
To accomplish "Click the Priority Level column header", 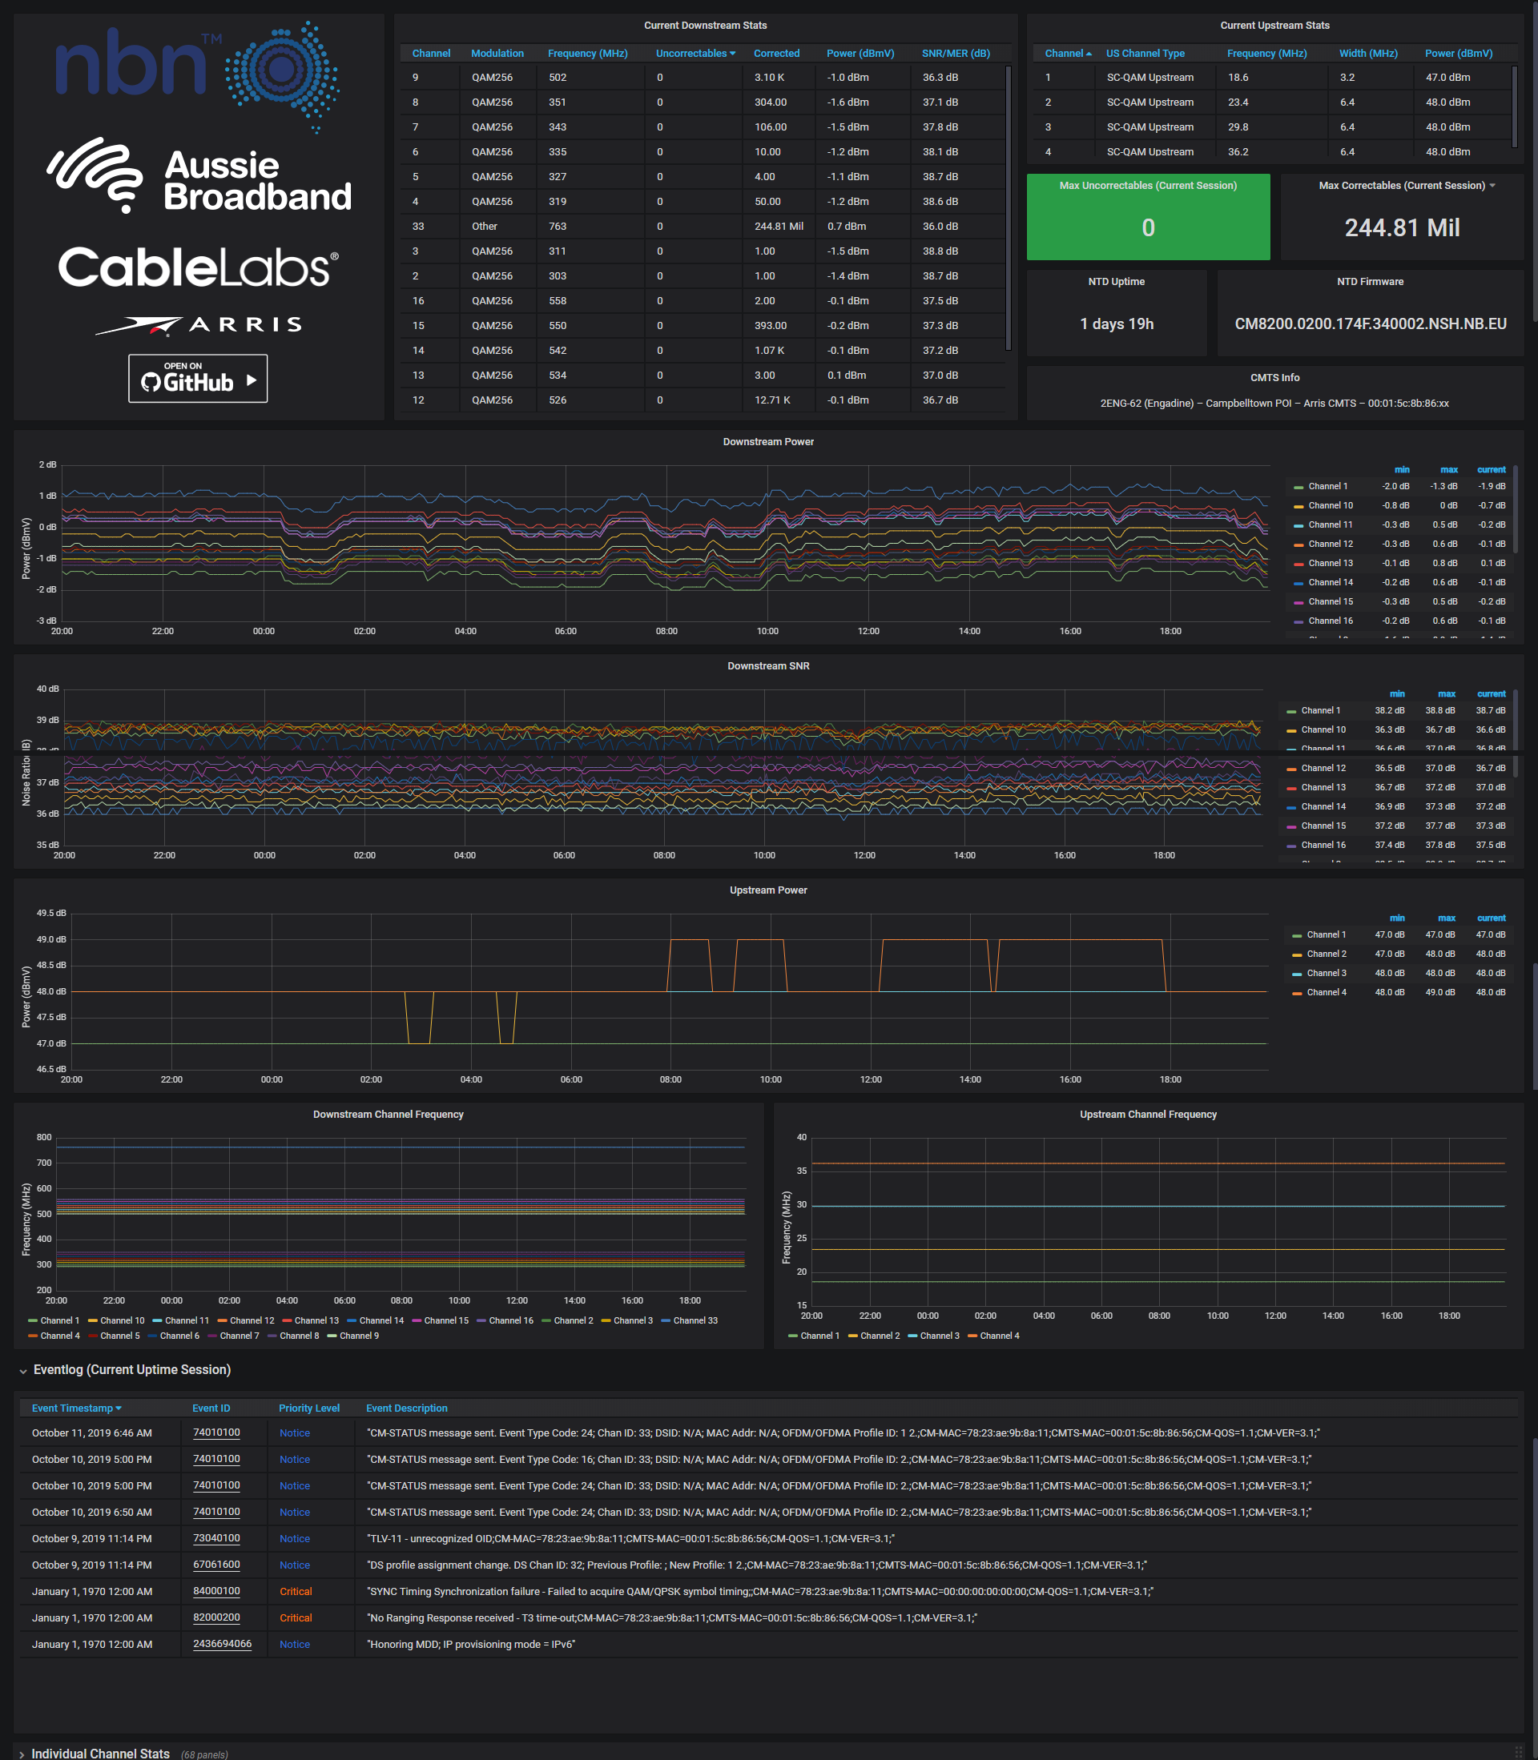I will click(309, 1408).
